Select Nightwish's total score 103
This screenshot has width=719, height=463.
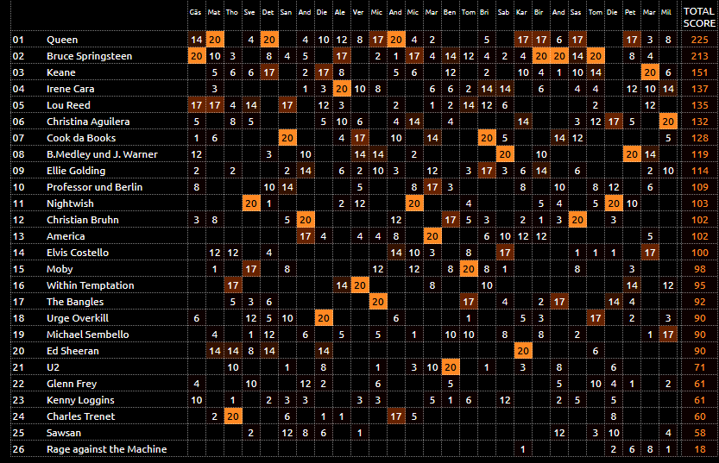(x=700, y=203)
